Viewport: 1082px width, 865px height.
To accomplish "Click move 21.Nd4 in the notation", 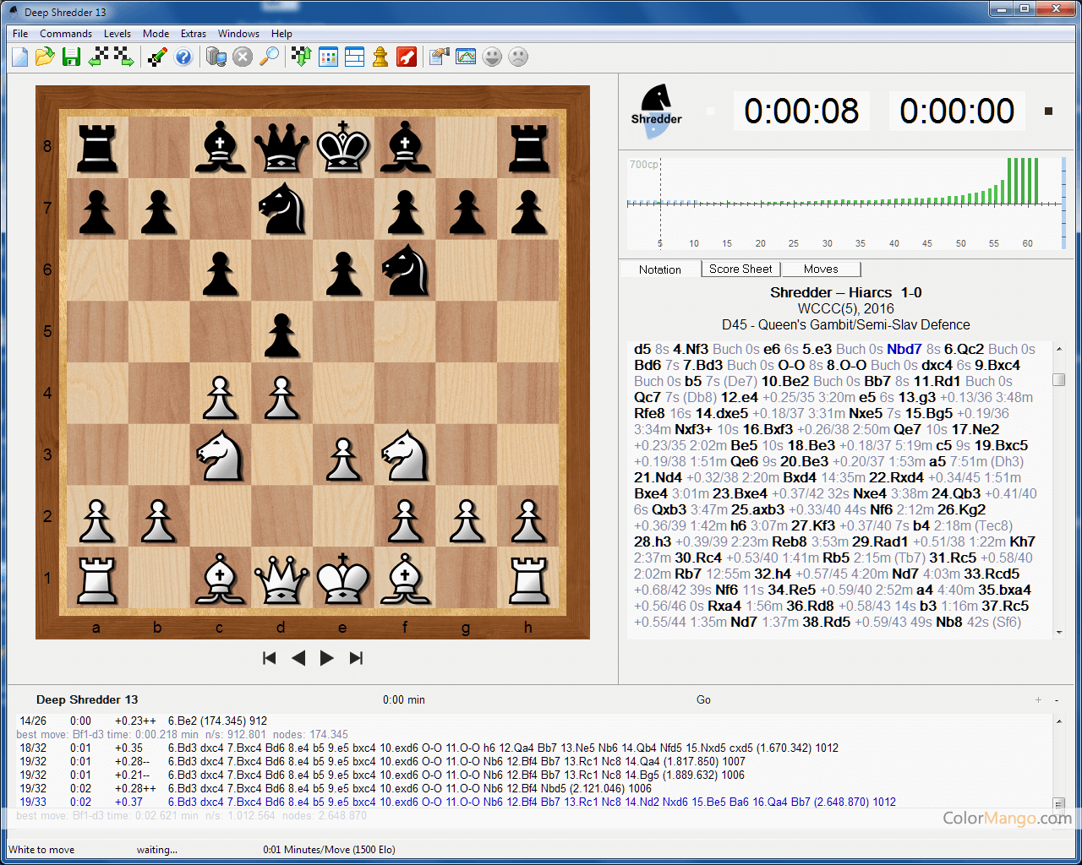I will pyautogui.click(x=658, y=477).
